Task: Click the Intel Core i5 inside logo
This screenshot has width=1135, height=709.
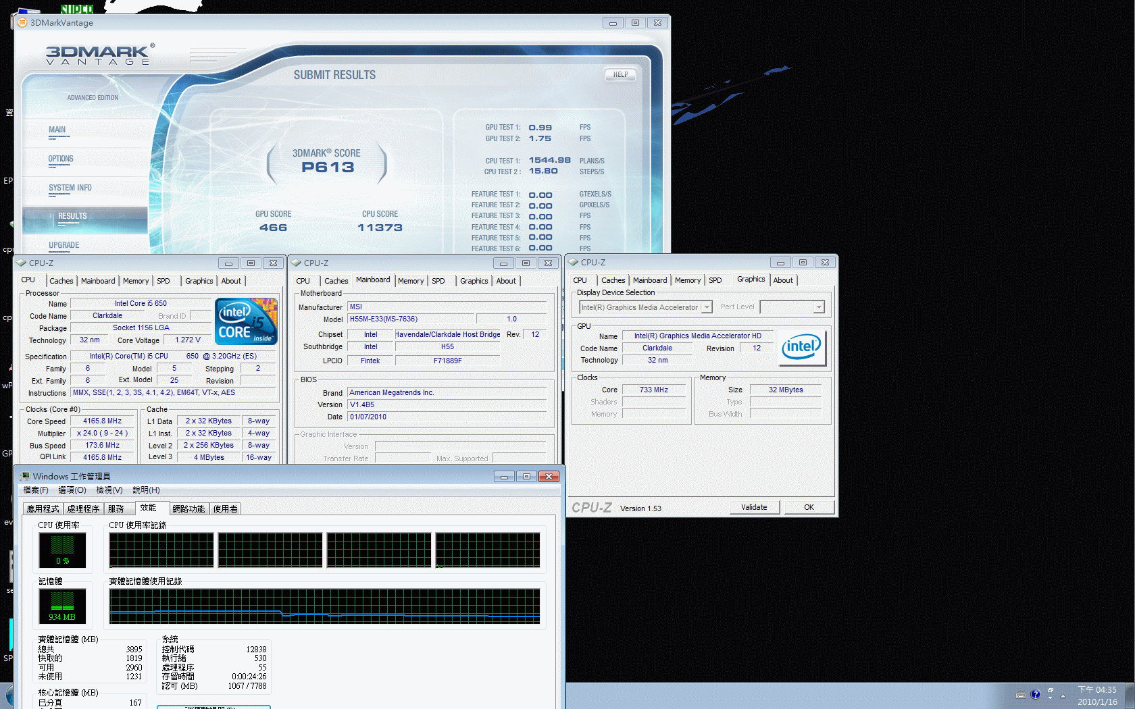Action: 246,321
